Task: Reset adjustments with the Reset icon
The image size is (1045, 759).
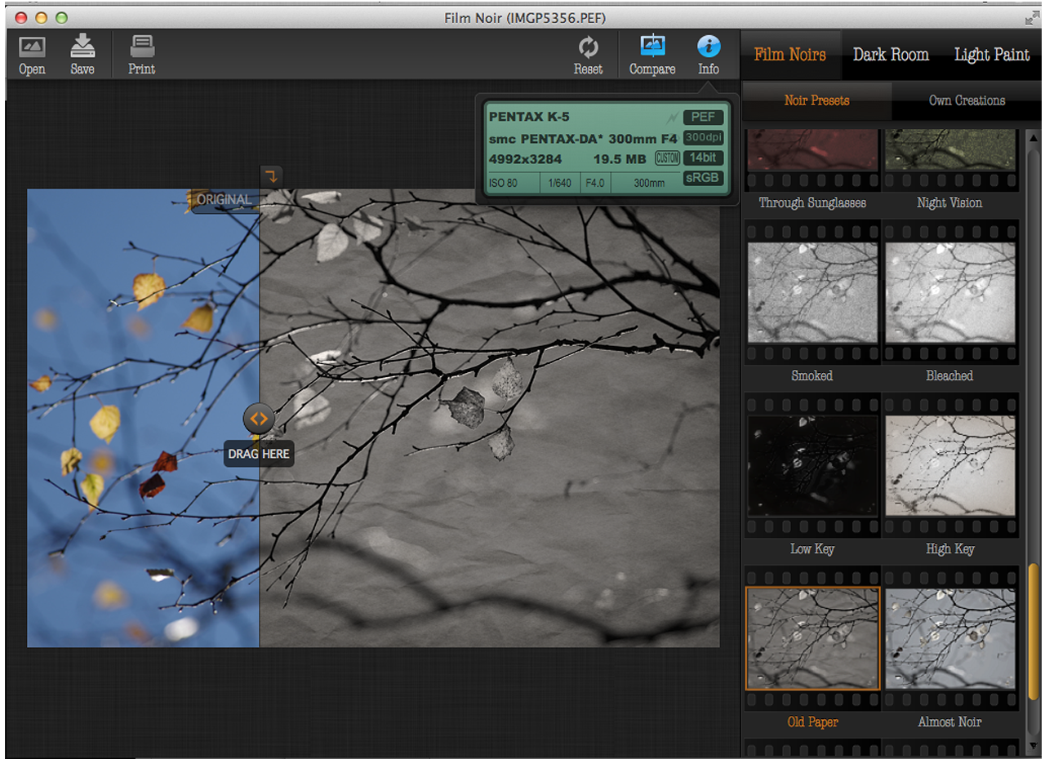Action: pos(588,47)
